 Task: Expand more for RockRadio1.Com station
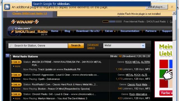[x=17, y=89]
